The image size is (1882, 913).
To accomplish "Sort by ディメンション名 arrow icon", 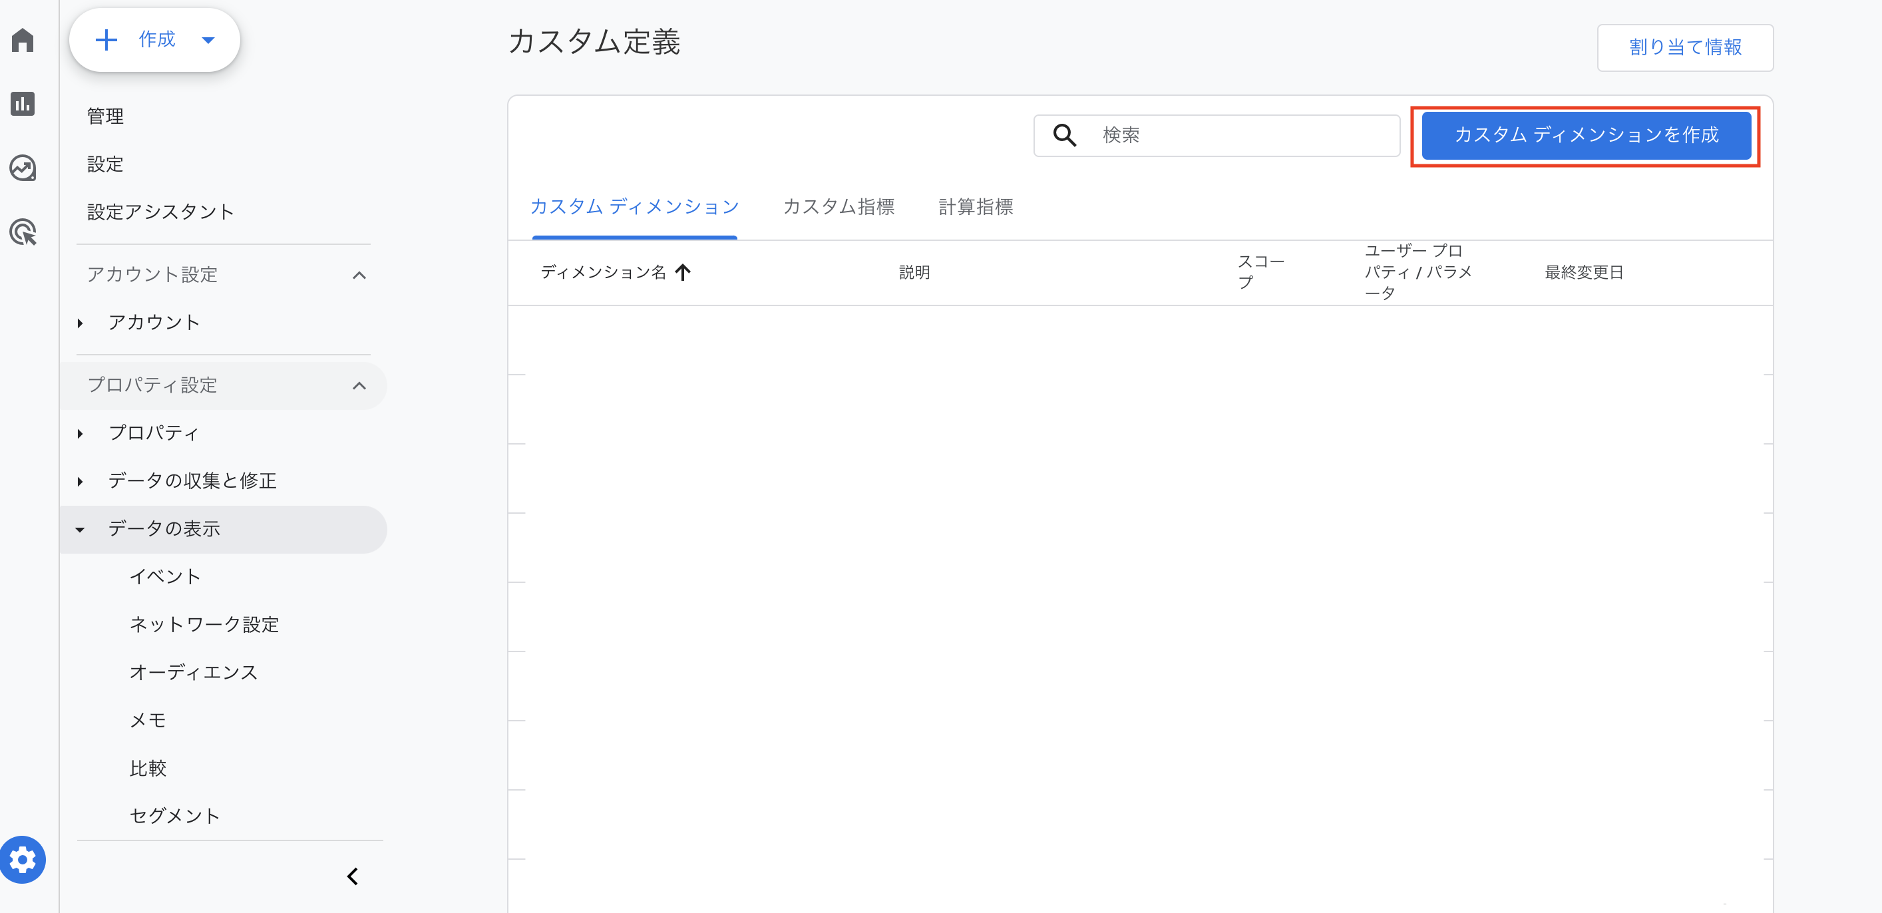I will point(682,272).
